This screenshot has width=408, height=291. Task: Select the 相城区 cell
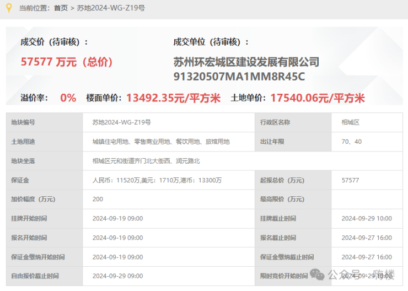[367, 122]
